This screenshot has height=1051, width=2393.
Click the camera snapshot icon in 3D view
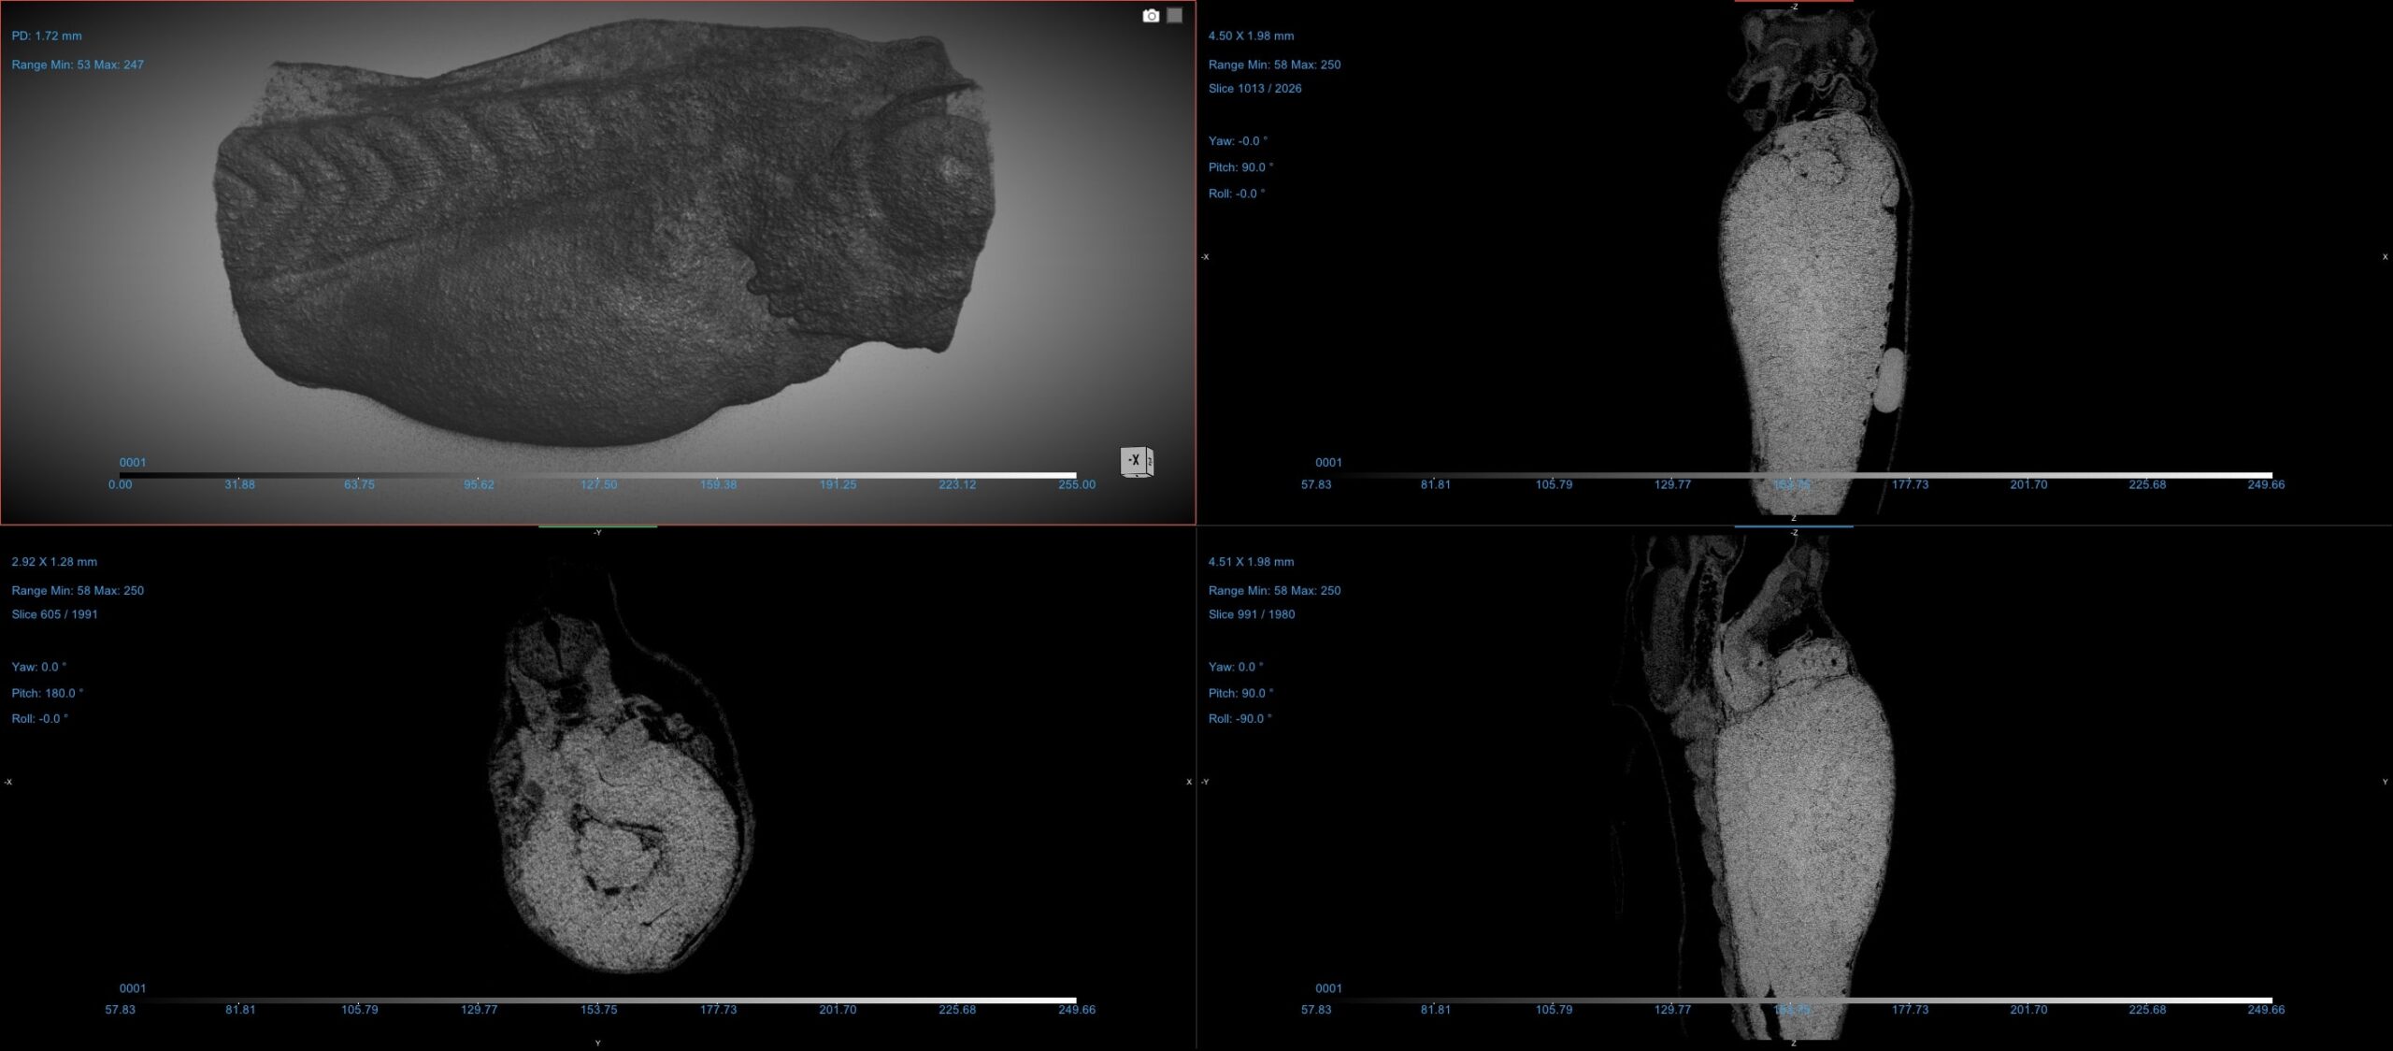point(1150,16)
